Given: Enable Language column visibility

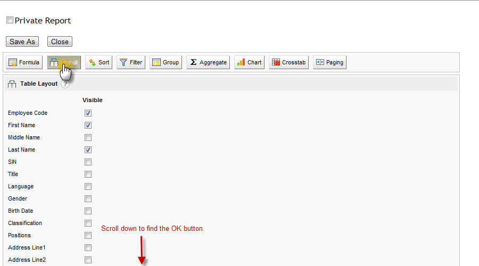Looking at the screenshot, I should tap(88, 186).
